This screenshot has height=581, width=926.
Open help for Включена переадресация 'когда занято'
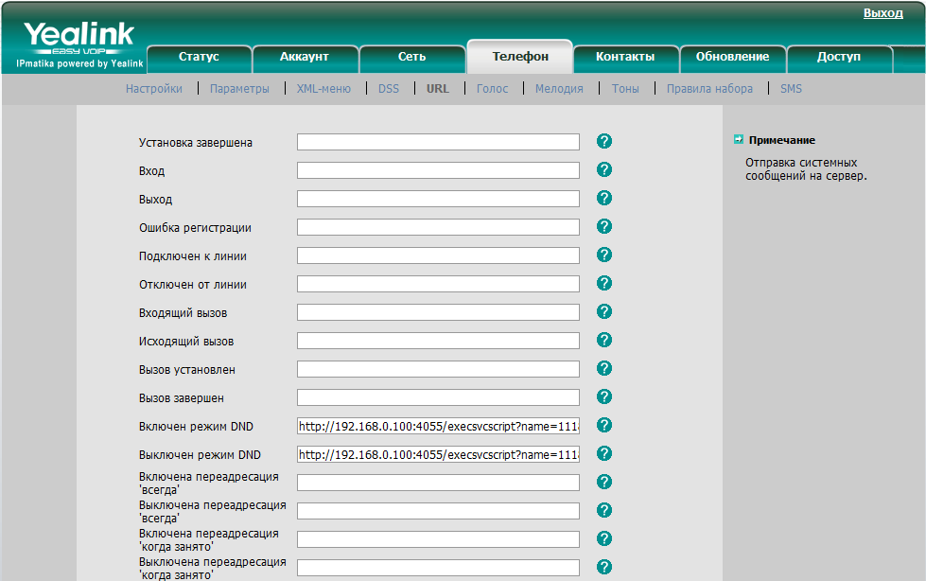[x=604, y=538]
